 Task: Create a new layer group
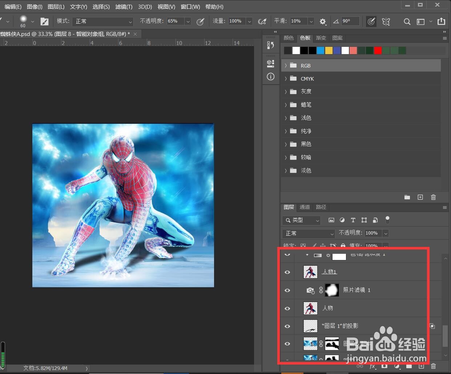coord(409,366)
